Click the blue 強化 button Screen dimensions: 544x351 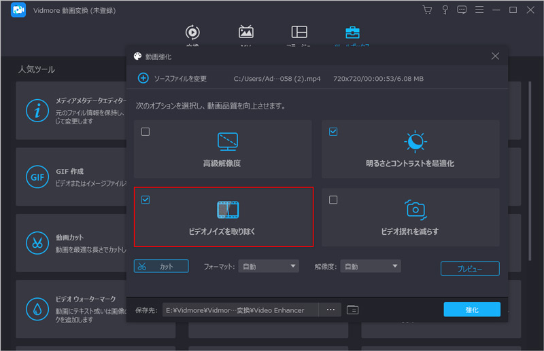[472, 310]
